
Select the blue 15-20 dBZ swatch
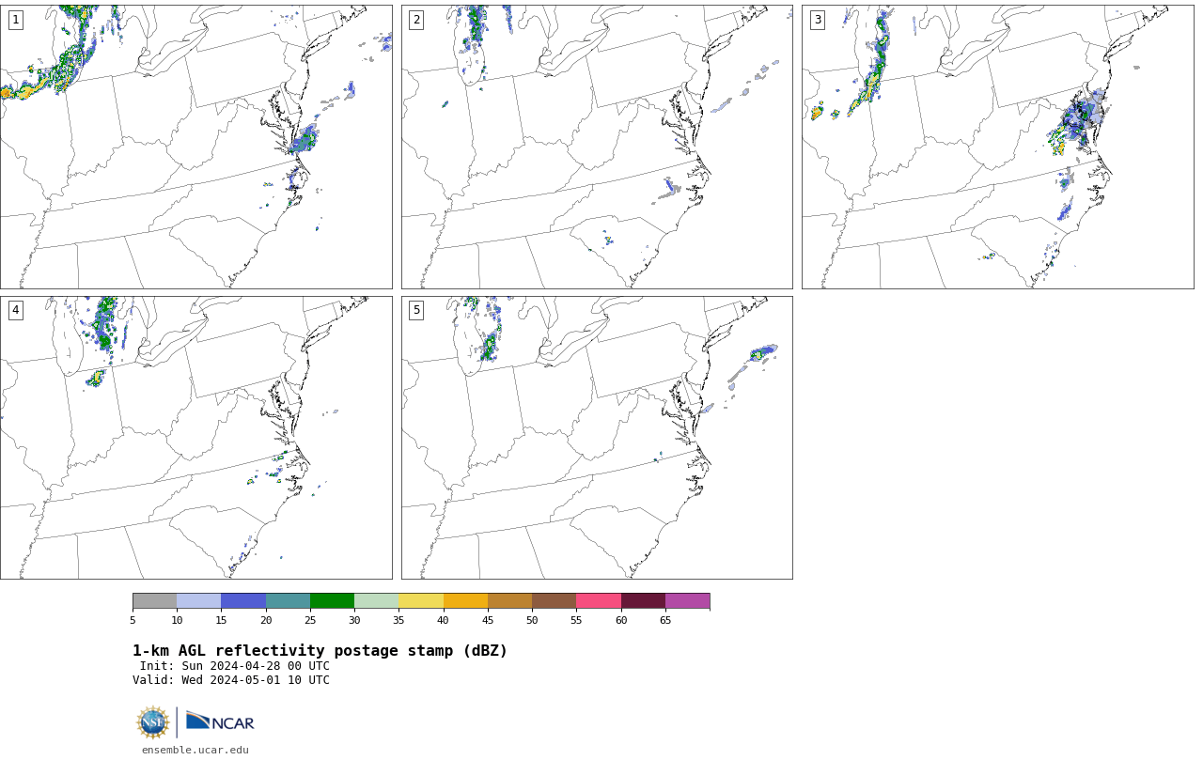pyautogui.click(x=243, y=601)
